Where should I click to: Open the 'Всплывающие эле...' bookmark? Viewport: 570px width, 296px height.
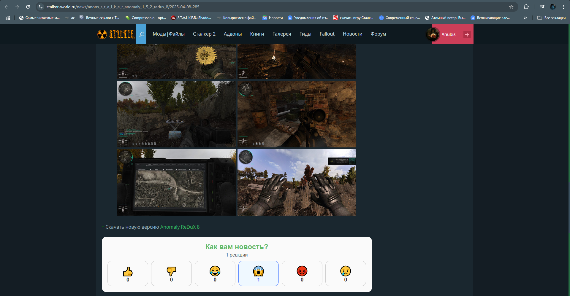tap(490, 18)
